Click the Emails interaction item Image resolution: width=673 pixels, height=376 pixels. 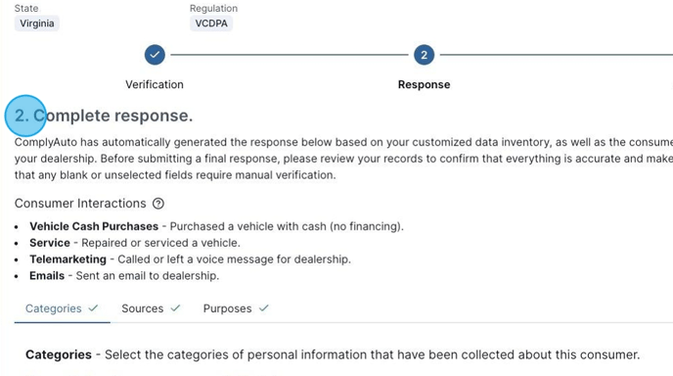[124, 275]
